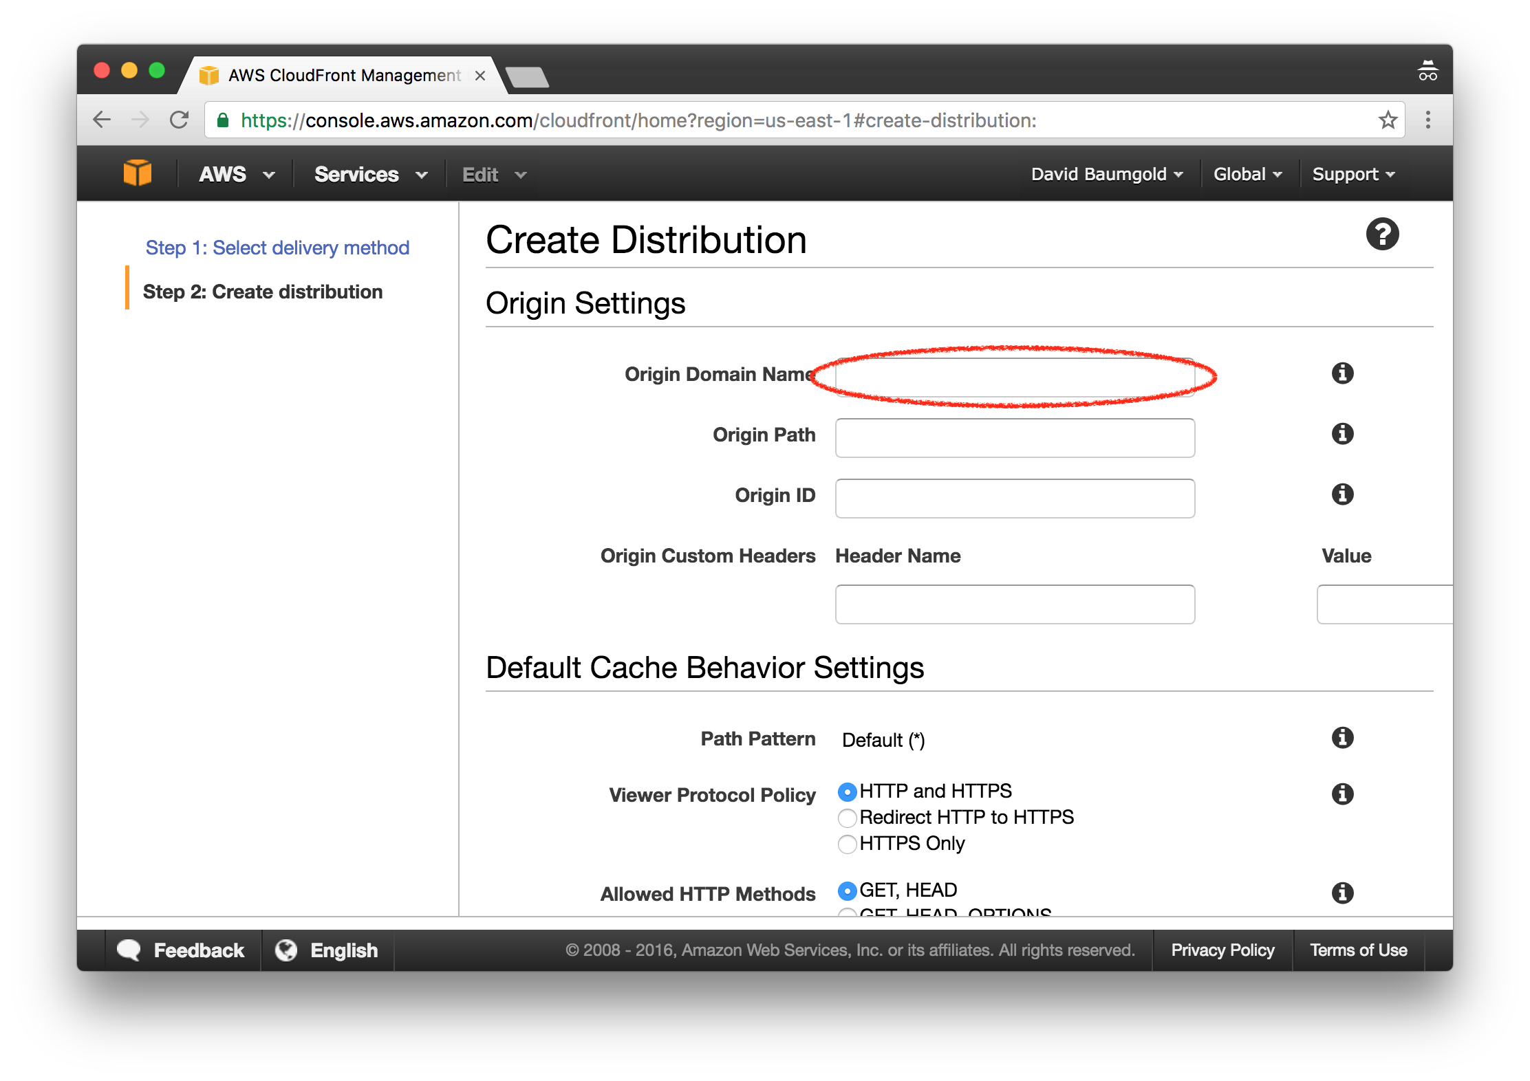This screenshot has width=1530, height=1081.
Task: Click the Origin Domain Name field
Action: tap(1015, 377)
